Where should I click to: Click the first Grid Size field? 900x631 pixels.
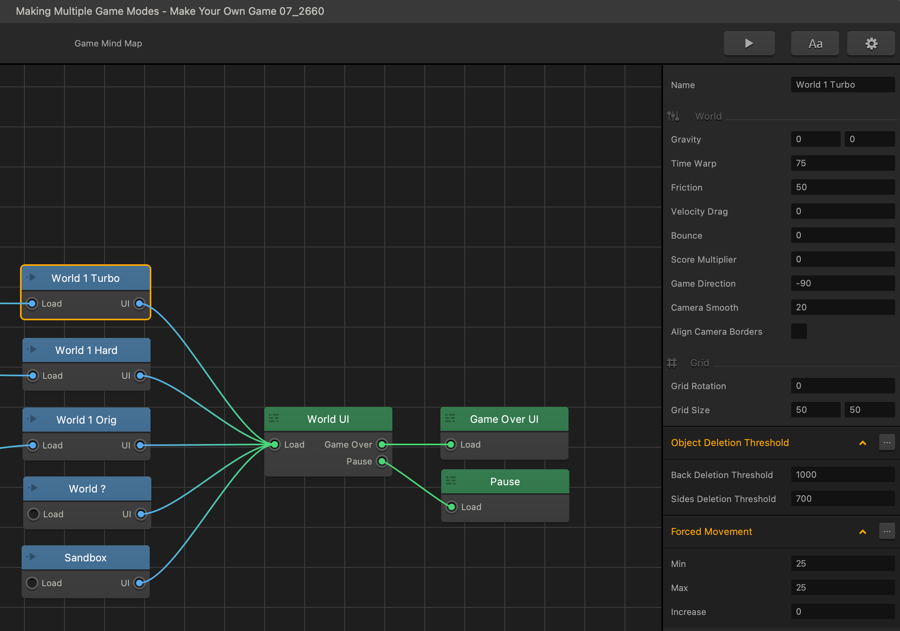point(816,410)
